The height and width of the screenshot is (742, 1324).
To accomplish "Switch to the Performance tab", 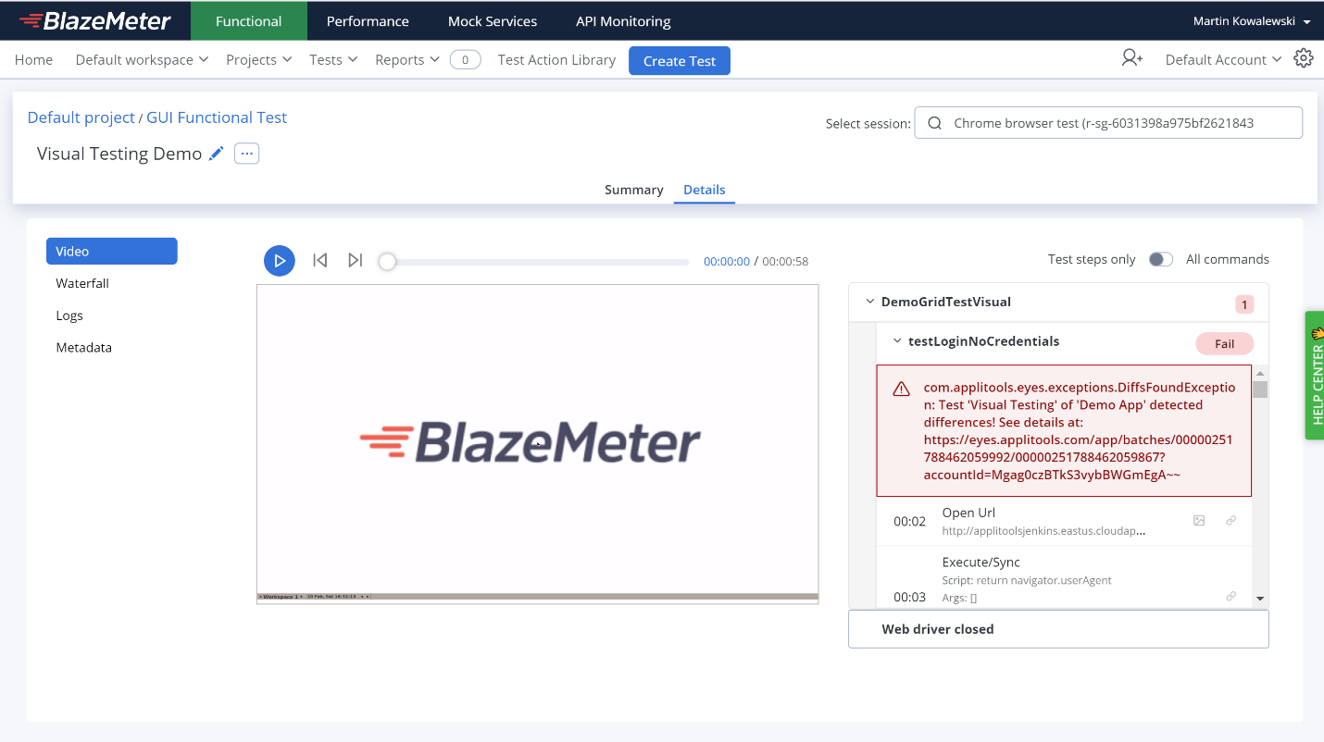I will click(368, 20).
